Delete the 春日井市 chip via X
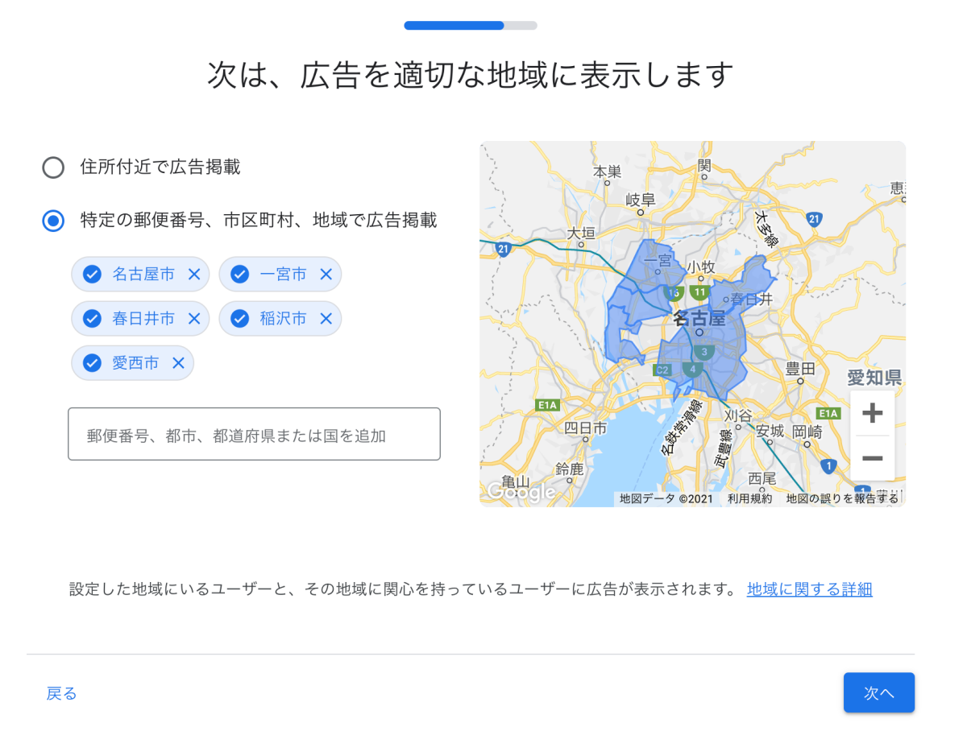Screen dimensions: 967x748 click(x=194, y=319)
